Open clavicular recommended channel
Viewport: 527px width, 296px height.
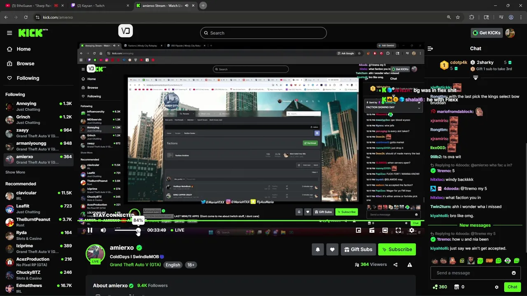[x=38, y=196]
